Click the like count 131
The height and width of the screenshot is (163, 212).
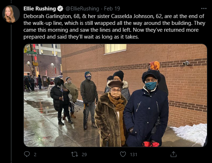[x=134, y=154]
